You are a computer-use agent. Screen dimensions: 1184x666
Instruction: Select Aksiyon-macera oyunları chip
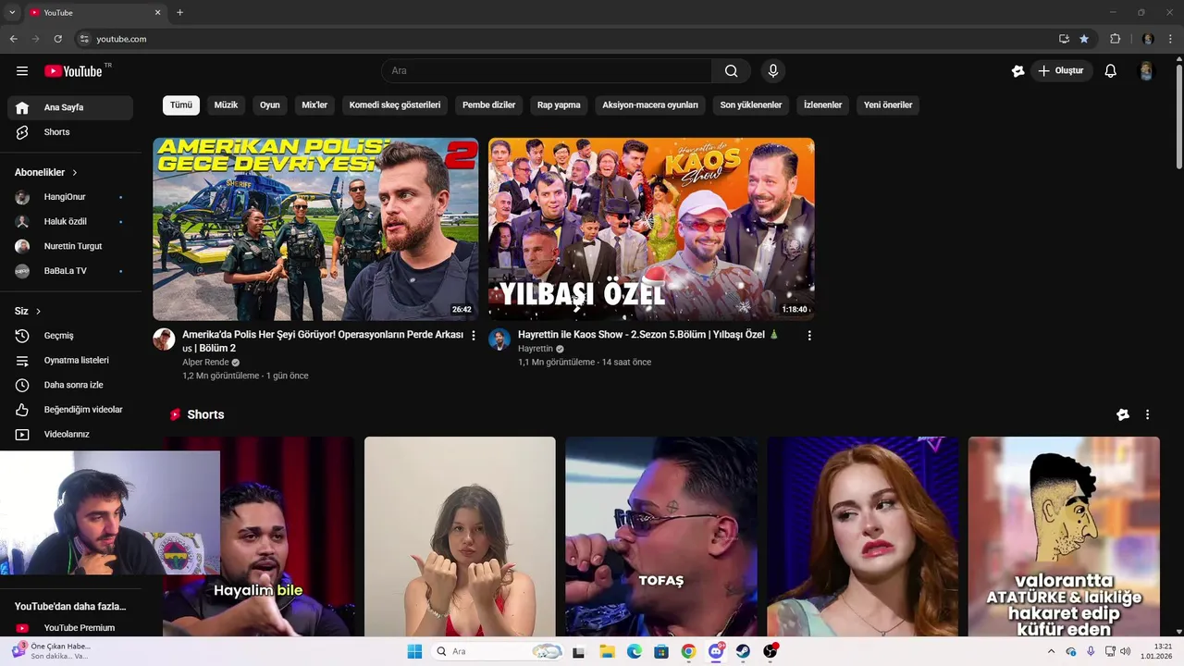pyautogui.click(x=650, y=105)
